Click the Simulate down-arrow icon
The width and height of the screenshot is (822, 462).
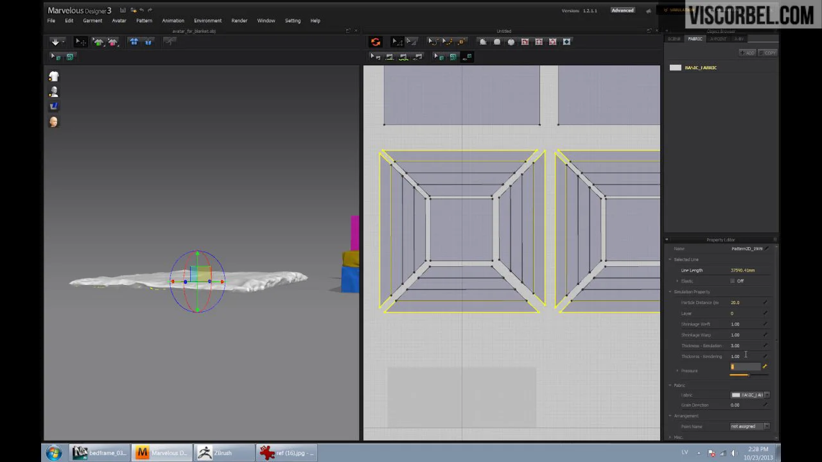(x=56, y=42)
